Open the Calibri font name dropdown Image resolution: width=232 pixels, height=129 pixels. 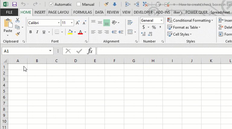point(59,23)
